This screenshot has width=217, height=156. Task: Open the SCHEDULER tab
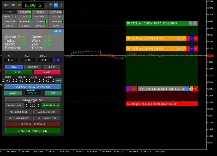click(x=10, y=22)
